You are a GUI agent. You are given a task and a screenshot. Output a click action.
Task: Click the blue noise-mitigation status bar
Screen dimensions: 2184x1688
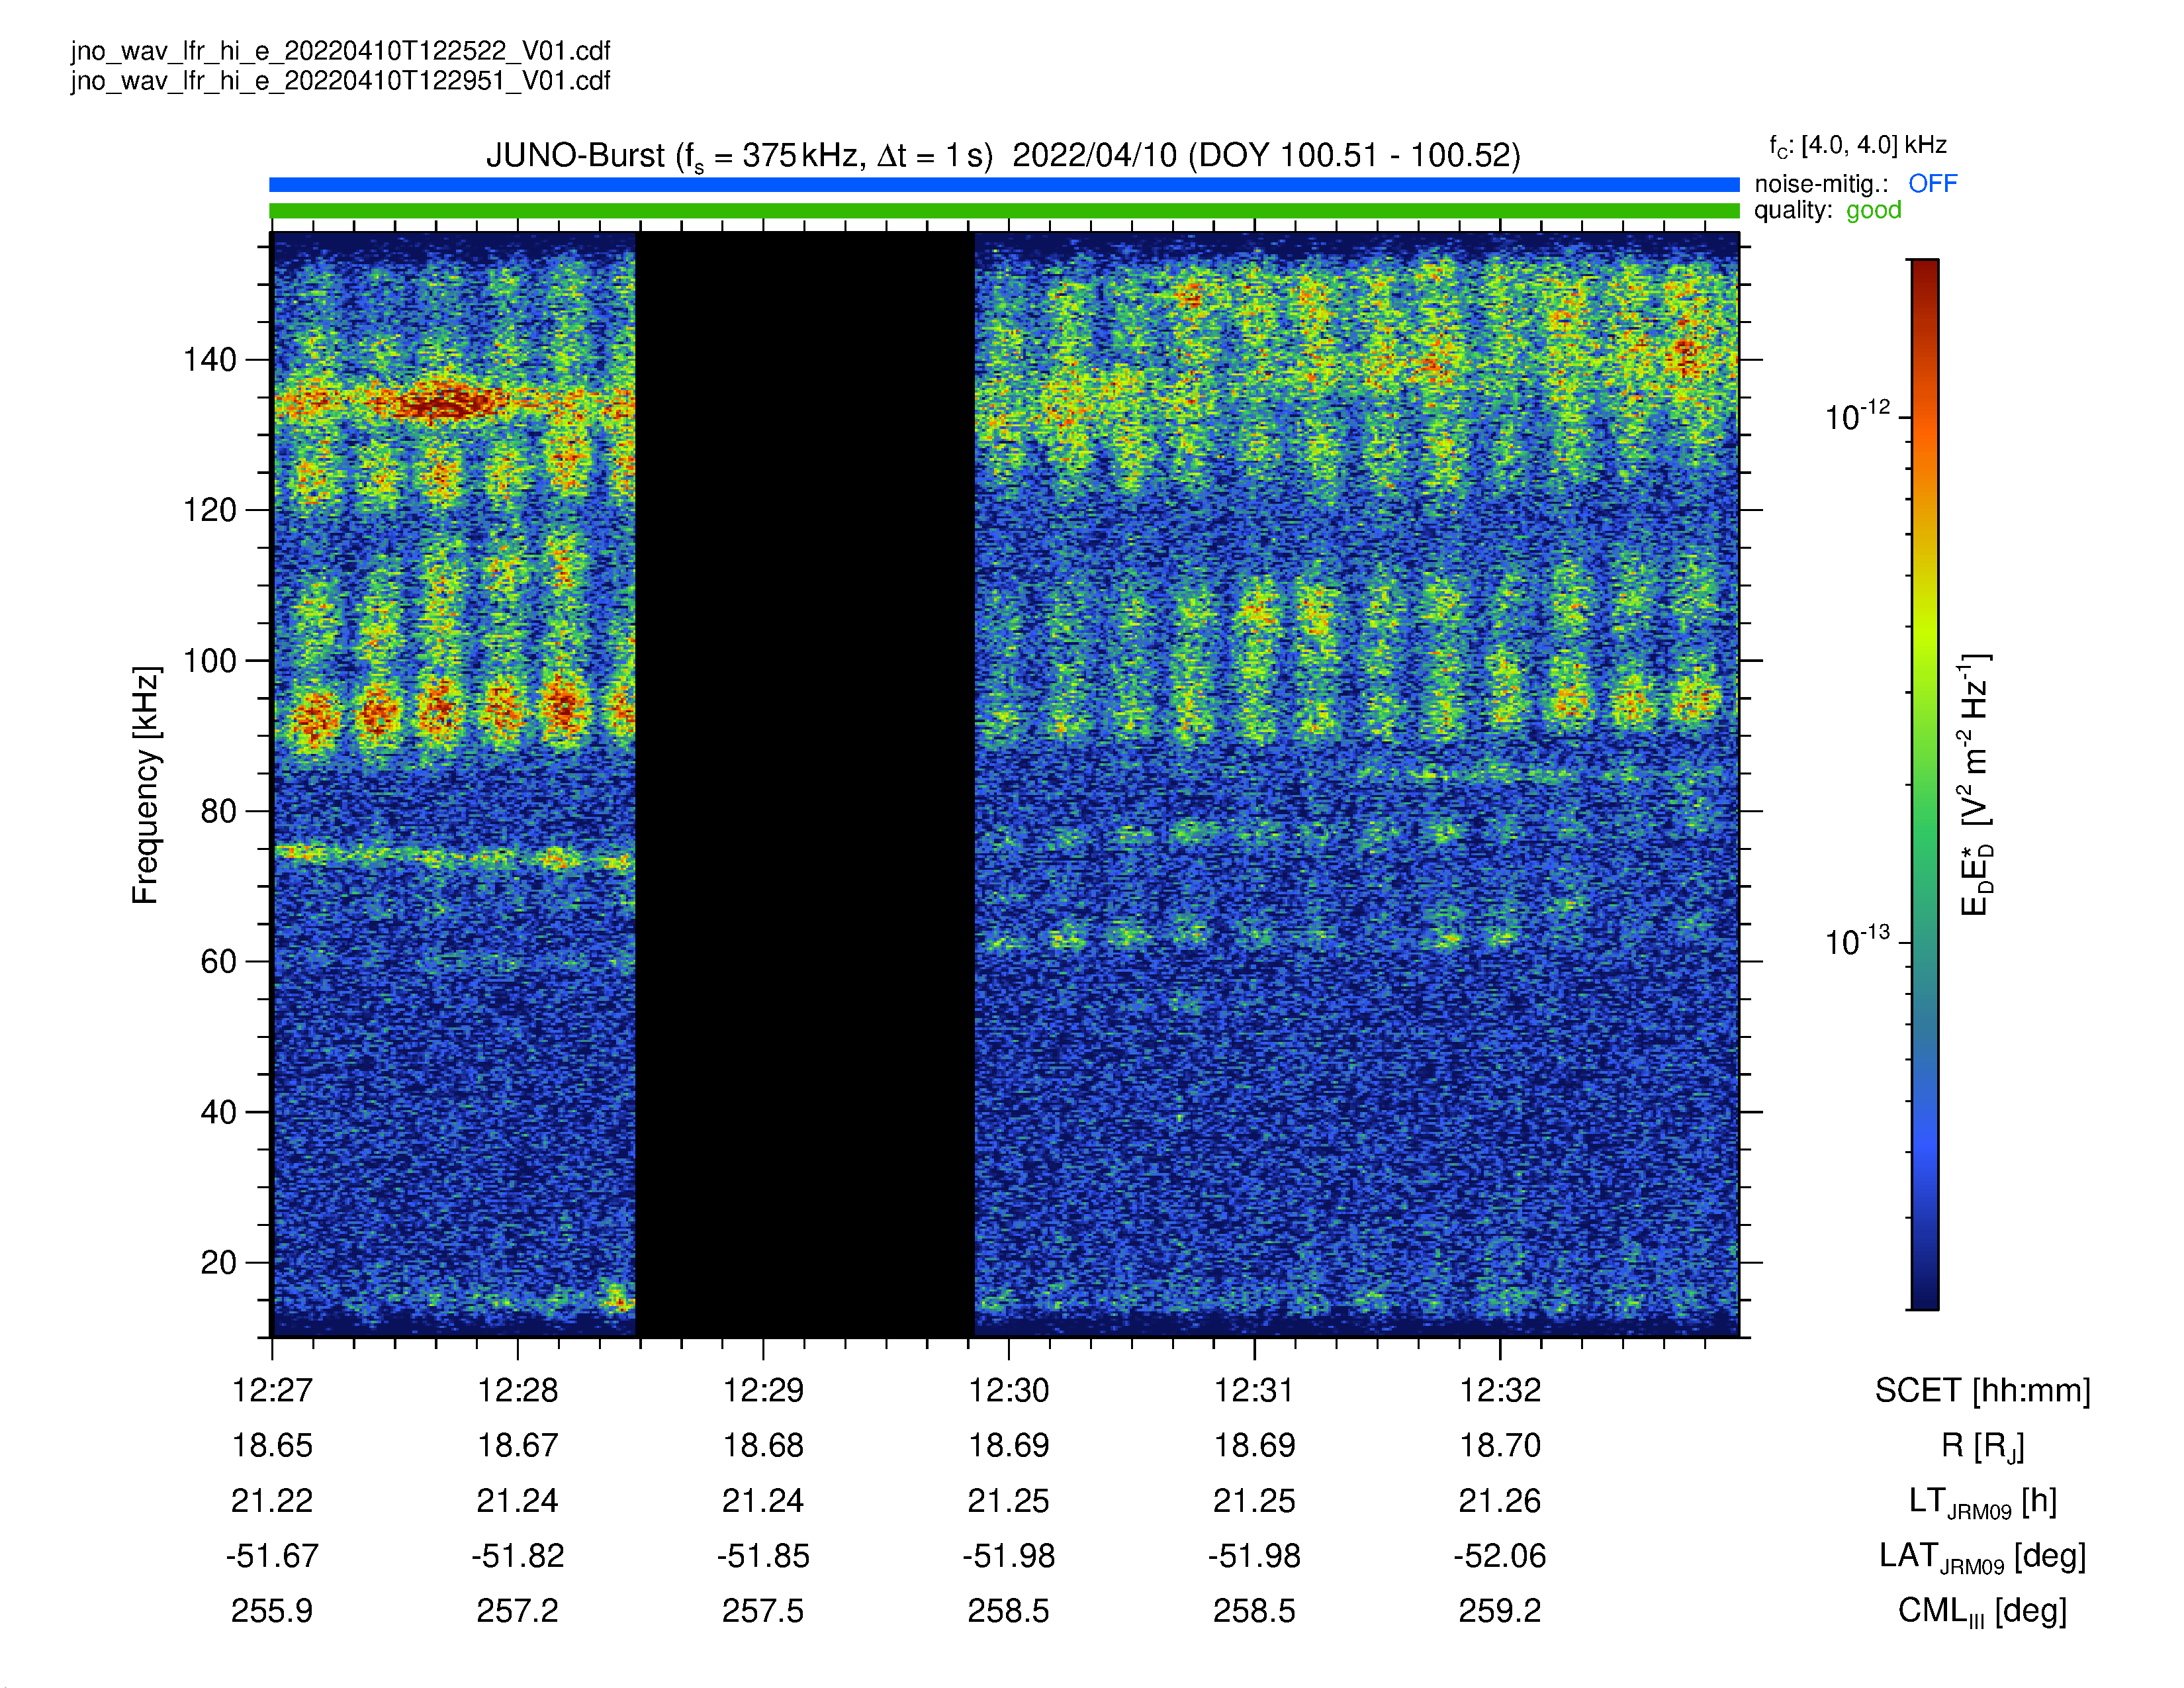pos(1004,185)
